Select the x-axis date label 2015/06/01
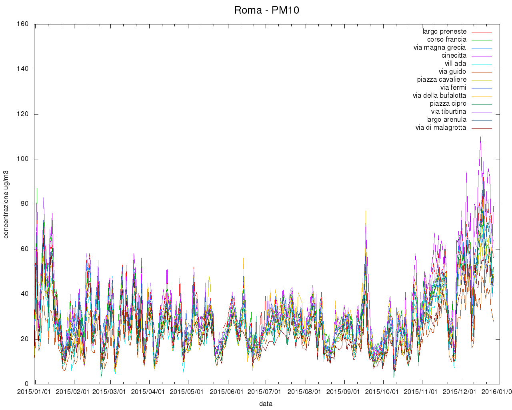Screen dimensions: 512x410 point(227,392)
